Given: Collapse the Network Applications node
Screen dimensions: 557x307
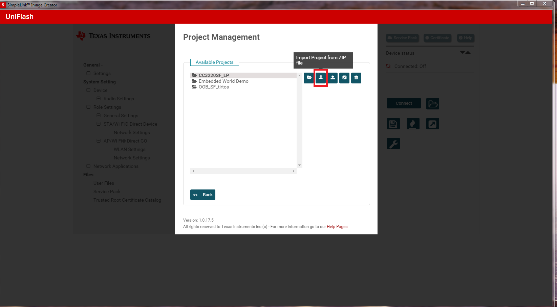Looking at the screenshot, I should click(x=88, y=166).
